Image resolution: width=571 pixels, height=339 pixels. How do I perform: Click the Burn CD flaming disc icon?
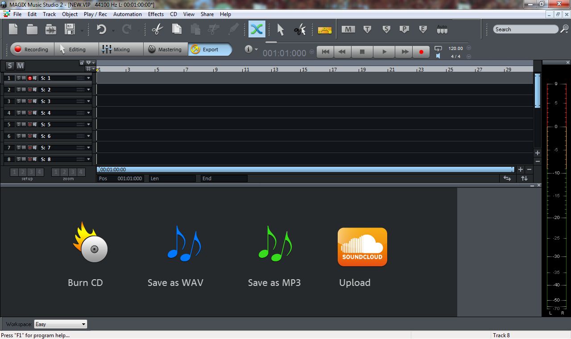coord(91,243)
